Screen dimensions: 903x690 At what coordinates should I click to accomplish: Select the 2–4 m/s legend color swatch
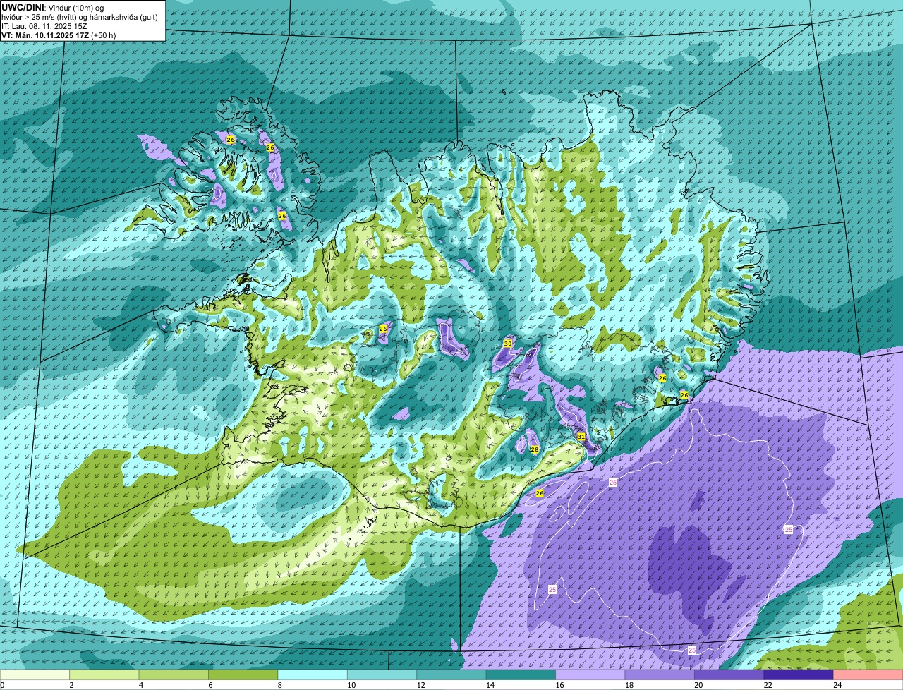tap(105, 674)
